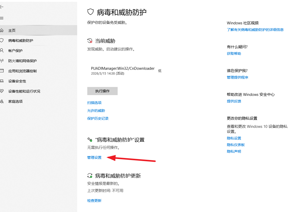Click the 谁在保护我? heading

click(x=237, y=70)
